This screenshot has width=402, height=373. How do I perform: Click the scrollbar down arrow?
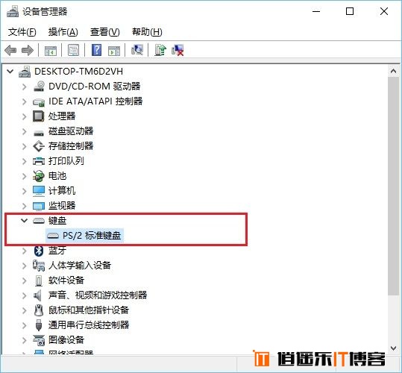click(x=393, y=348)
